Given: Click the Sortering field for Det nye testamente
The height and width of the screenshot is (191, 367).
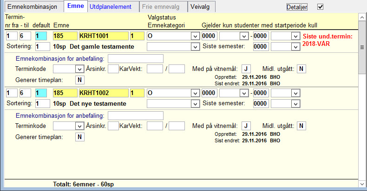Looking at the screenshot, I should 43,104.
